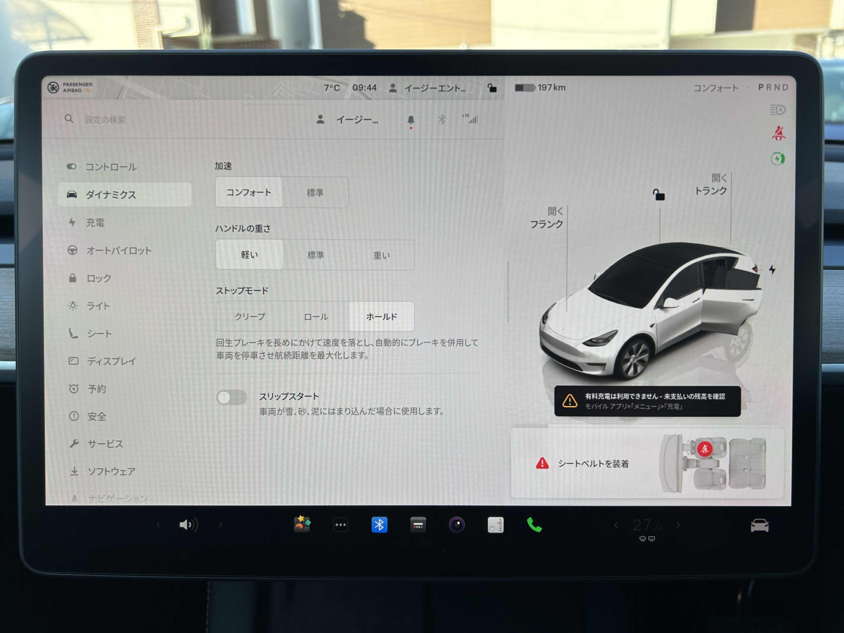844x633 pixels.
Task: Open notifications bell icon
Action: tap(410, 120)
